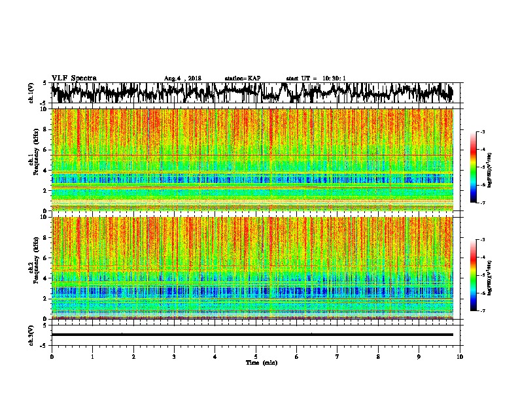Click the ch.1 frequency tick label "2"
The width and height of the screenshot is (518, 400).
pos(46,190)
